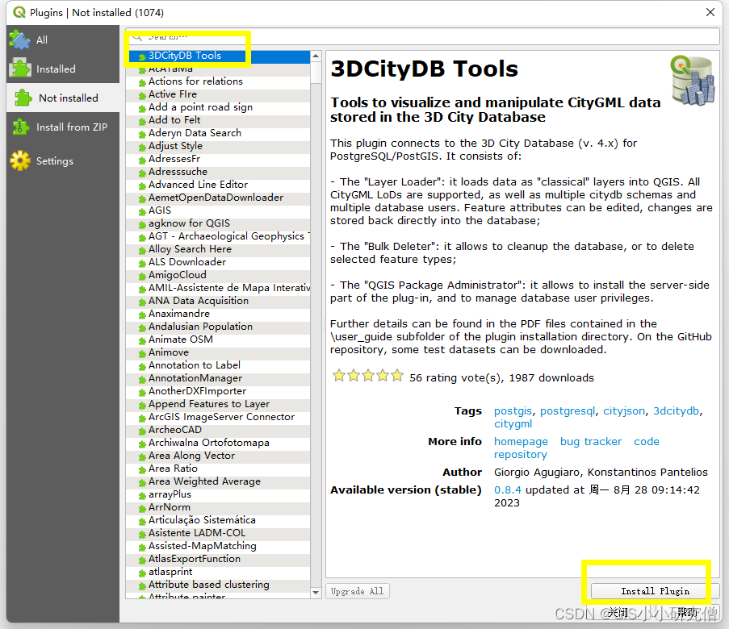The image size is (729, 629).
Task: Open the bug tracker link
Action: click(590, 442)
